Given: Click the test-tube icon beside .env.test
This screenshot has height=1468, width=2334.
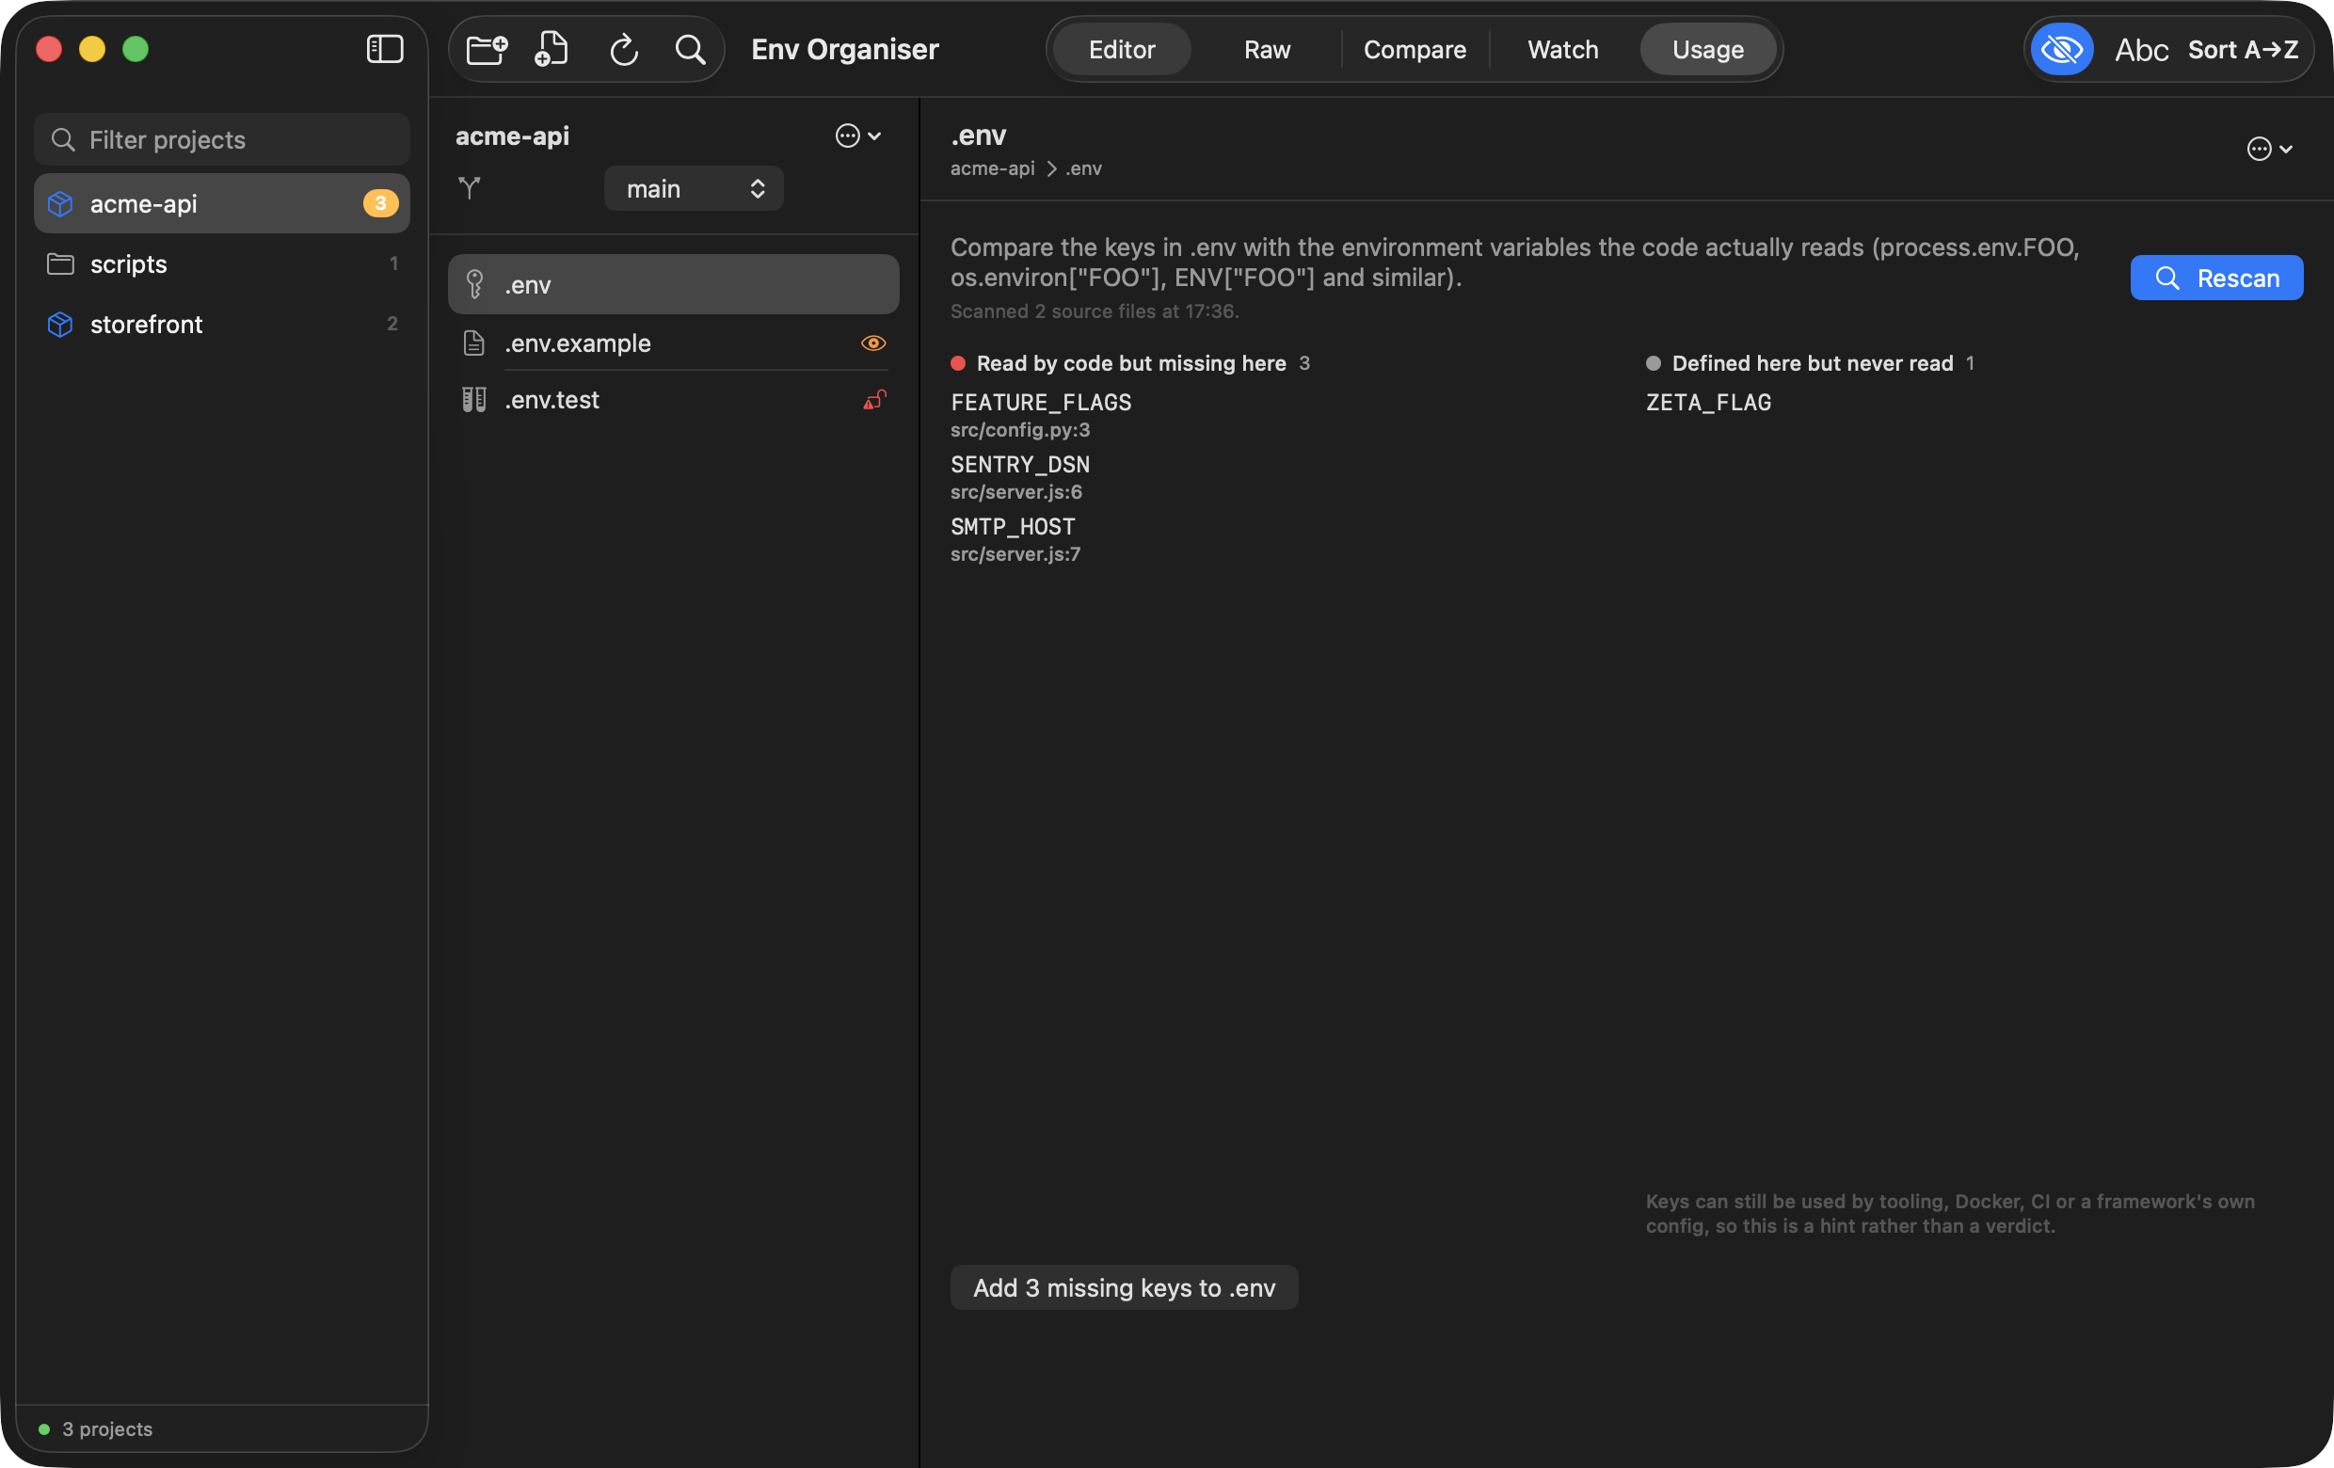Looking at the screenshot, I should [x=474, y=399].
